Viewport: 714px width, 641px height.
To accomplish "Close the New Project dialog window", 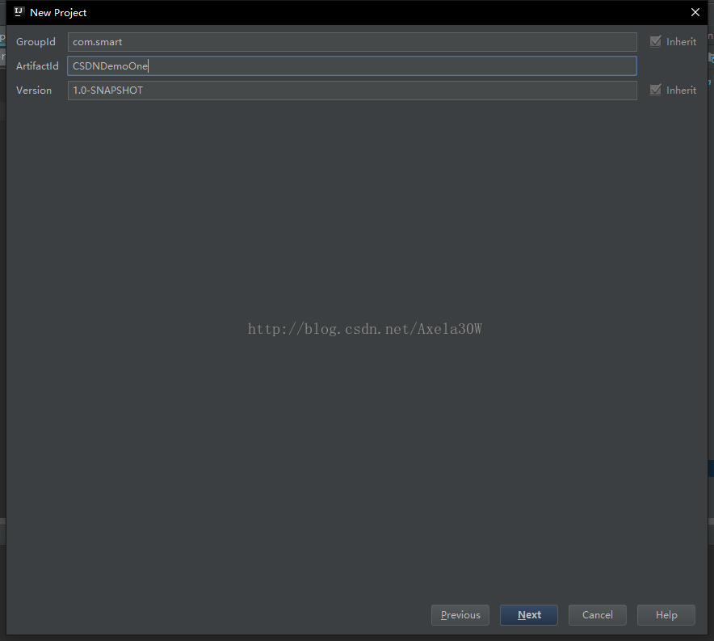I will [695, 12].
